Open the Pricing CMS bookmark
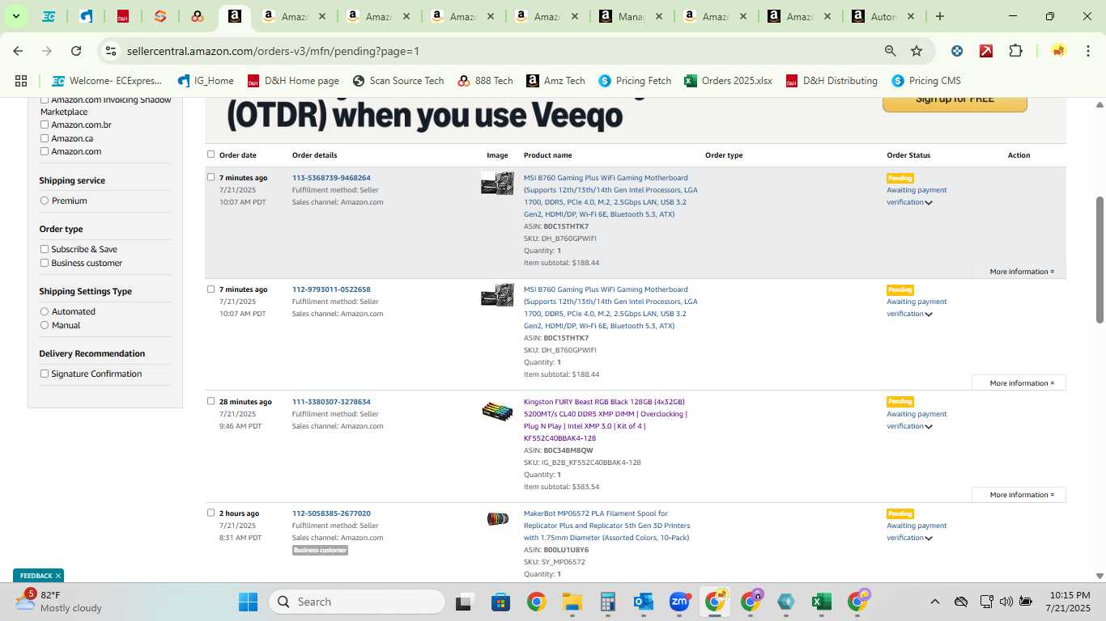The width and height of the screenshot is (1106, 621). pos(925,81)
